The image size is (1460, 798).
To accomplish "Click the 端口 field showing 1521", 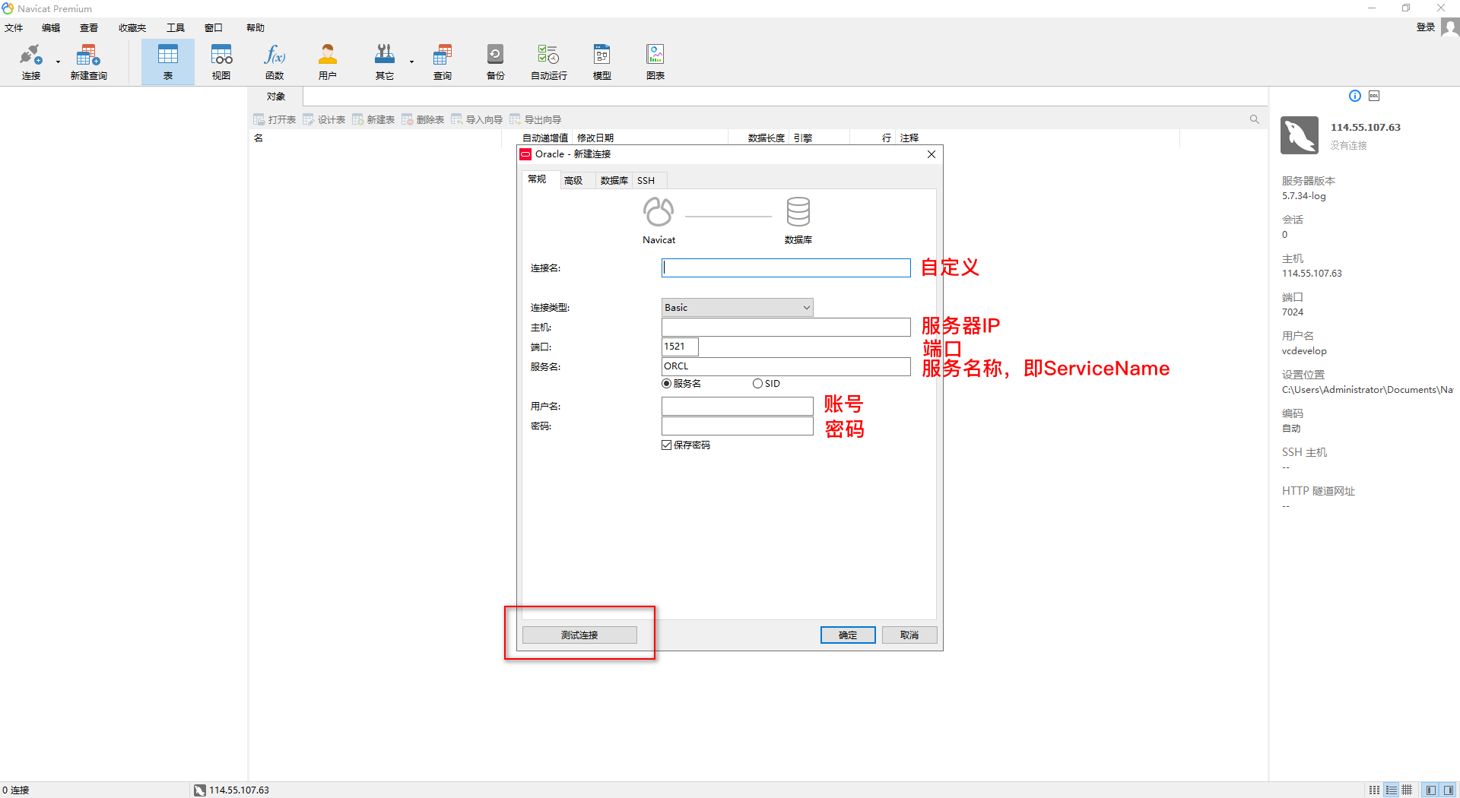I will [x=680, y=347].
